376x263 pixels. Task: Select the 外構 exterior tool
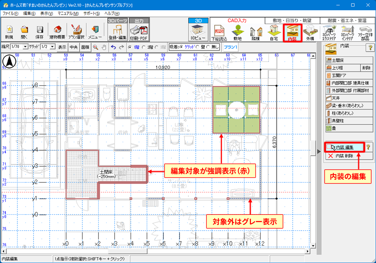310,33
